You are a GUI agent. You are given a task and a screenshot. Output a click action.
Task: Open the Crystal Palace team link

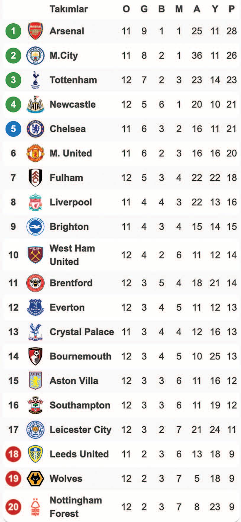click(82, 332)
